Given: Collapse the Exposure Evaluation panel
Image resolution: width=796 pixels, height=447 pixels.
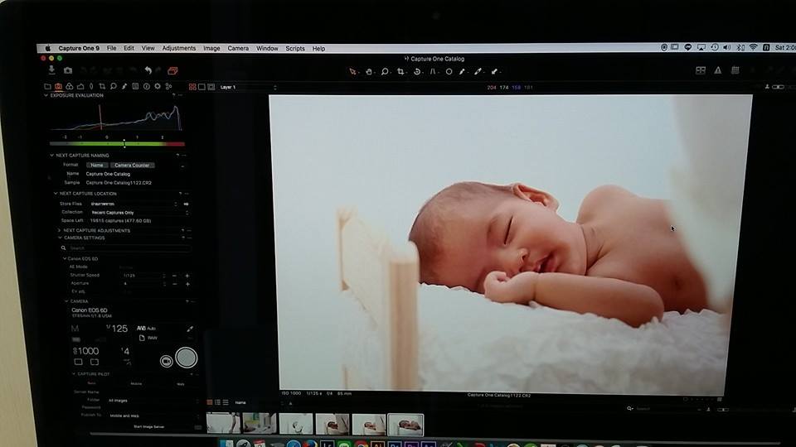Looking at the screenshot, I should (46, 95).
